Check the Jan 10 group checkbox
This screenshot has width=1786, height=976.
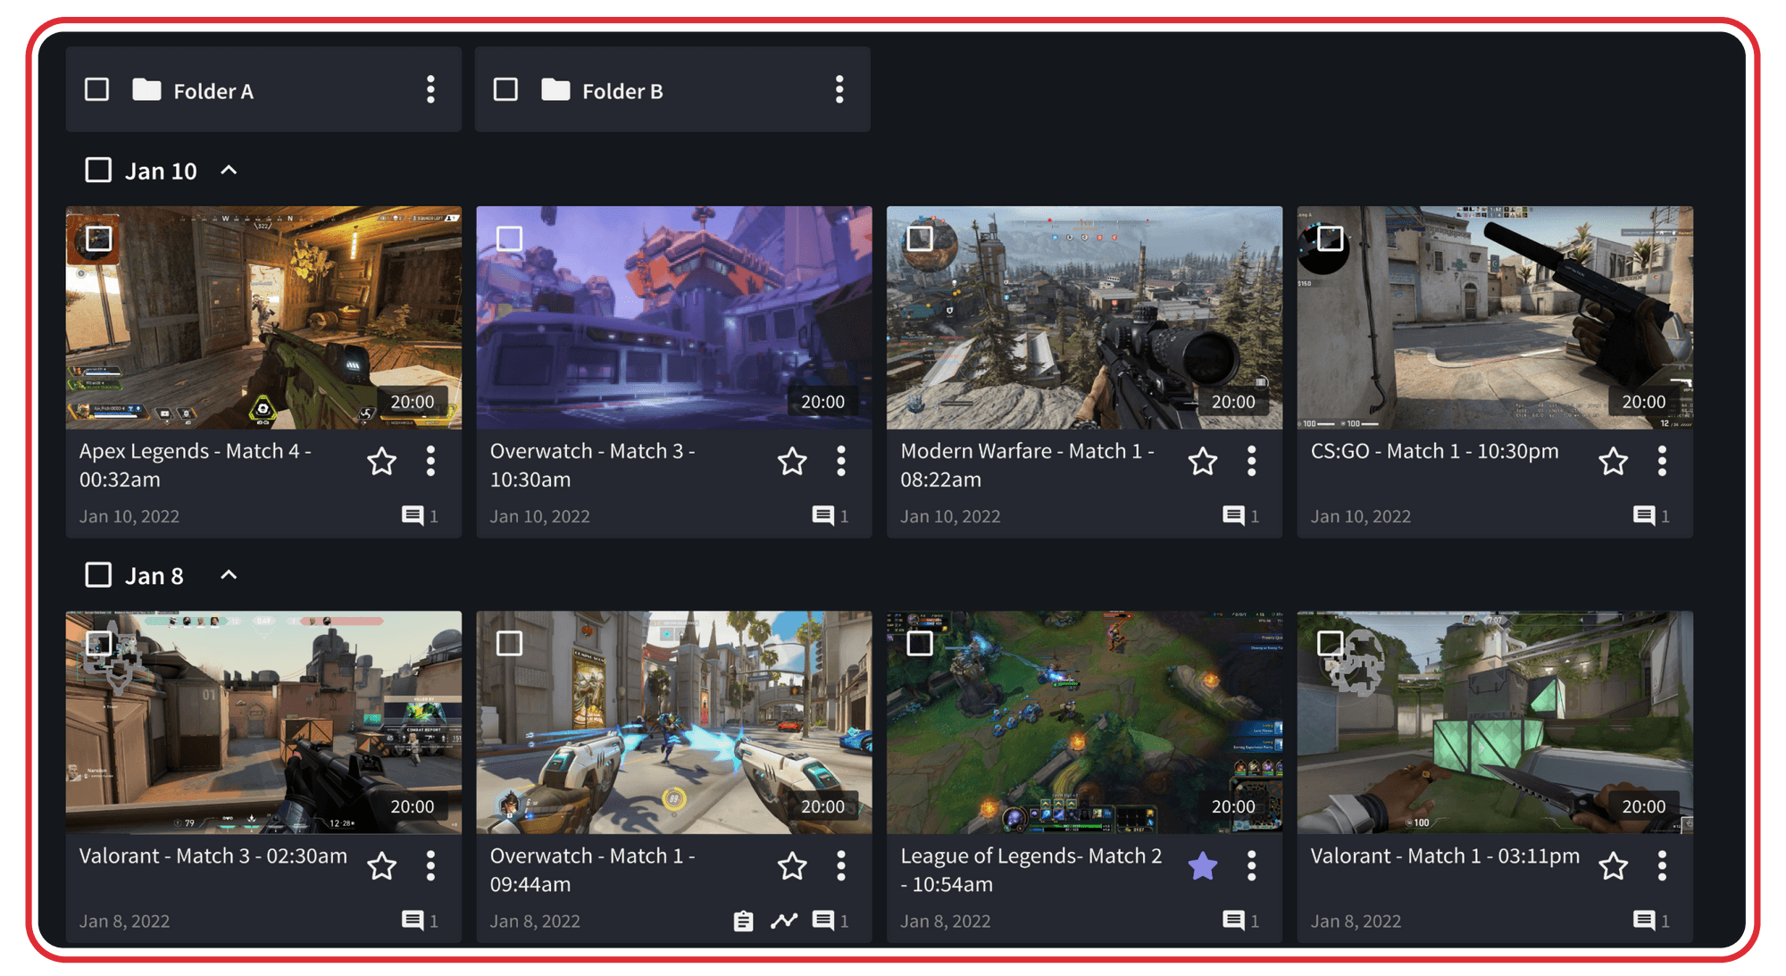point(98,170)
